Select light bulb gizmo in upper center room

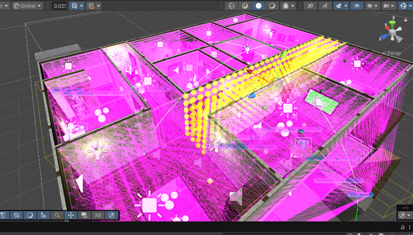click(x=247, y=49)
